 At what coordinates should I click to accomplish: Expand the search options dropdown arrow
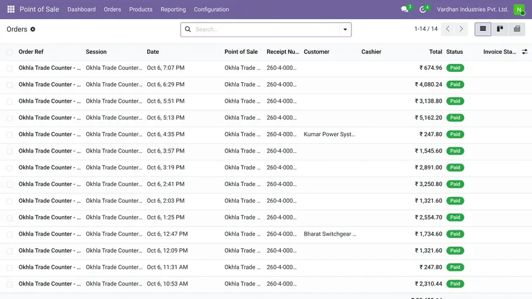pos(345,30)
